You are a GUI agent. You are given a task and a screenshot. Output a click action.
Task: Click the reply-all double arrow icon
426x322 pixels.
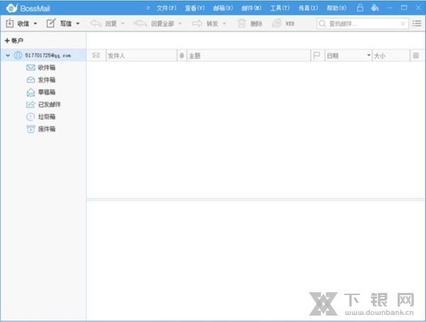tap(140, 23)
